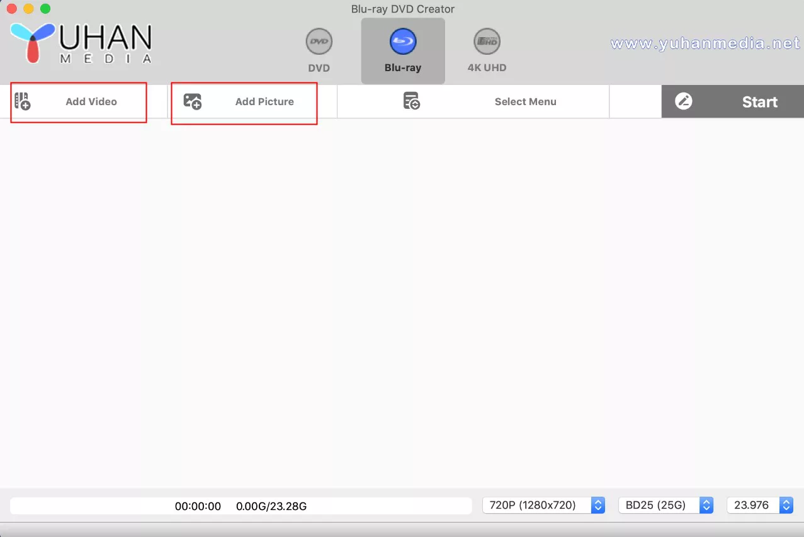The height and width of the screenshot is (537, 804).
Task: Click the disc capacity progress bar
Action: 242,506
